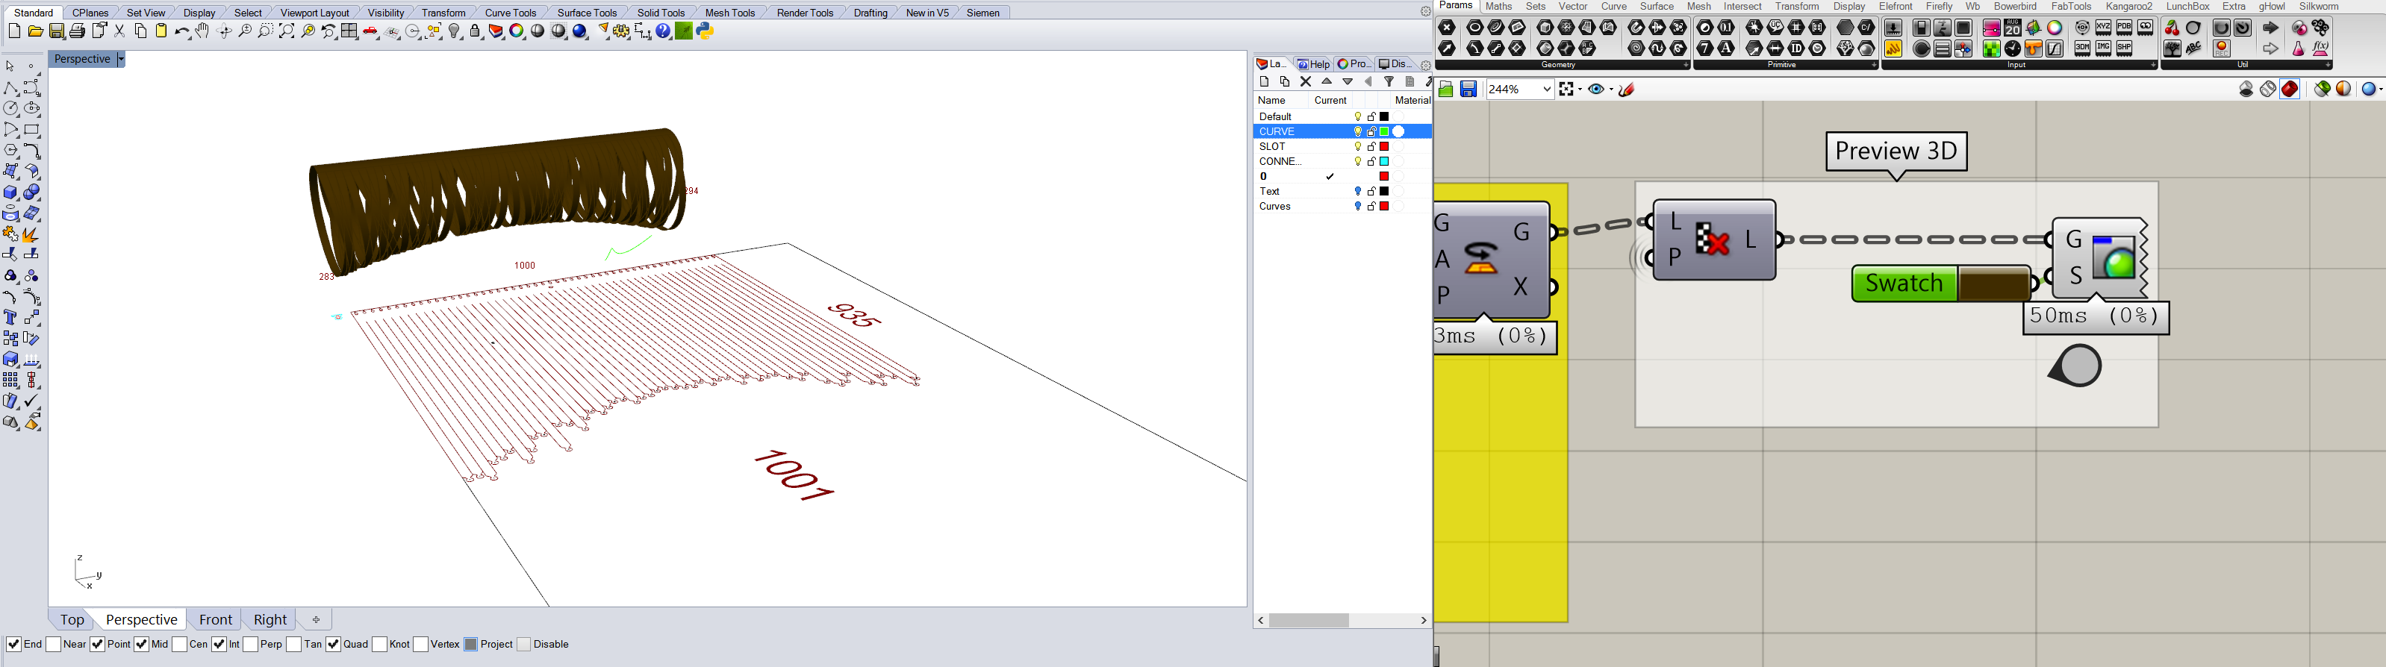Open the Maths tab in Grasshopper

tap(1498, 7)
